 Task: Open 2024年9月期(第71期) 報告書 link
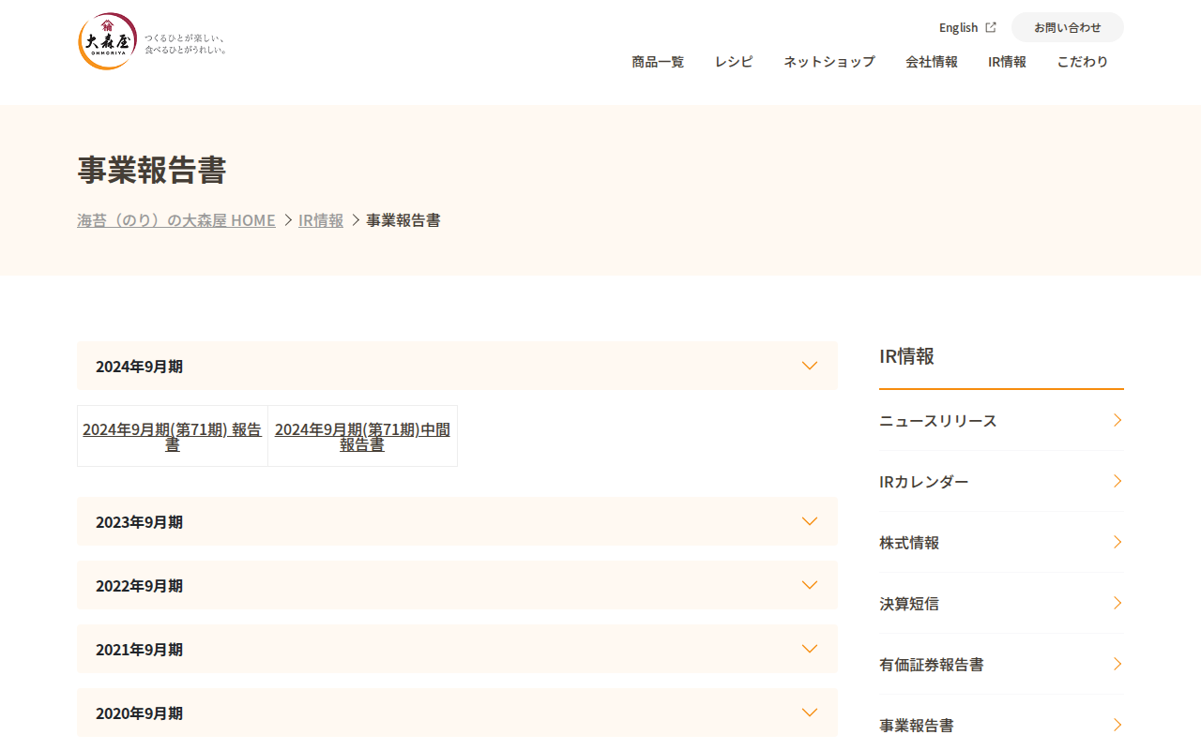point(173,436)
